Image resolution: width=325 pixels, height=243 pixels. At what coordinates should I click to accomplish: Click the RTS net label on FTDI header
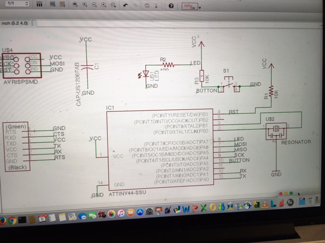(59, 157)
